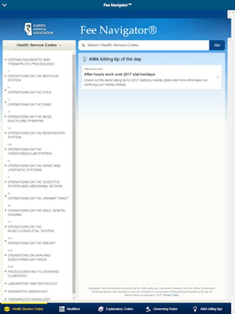Switch to the AMA billing tips tab label
The width and height of the screenshot is (235, 314).
(211, 309)
